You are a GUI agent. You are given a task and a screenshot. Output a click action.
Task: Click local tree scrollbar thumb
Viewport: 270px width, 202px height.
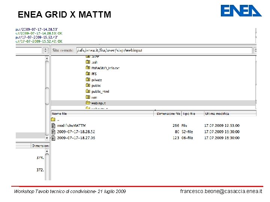point(47,96)
